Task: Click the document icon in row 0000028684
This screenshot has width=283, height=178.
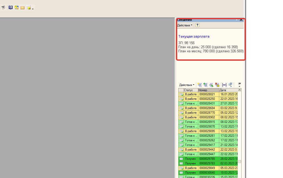Action: 181,108
